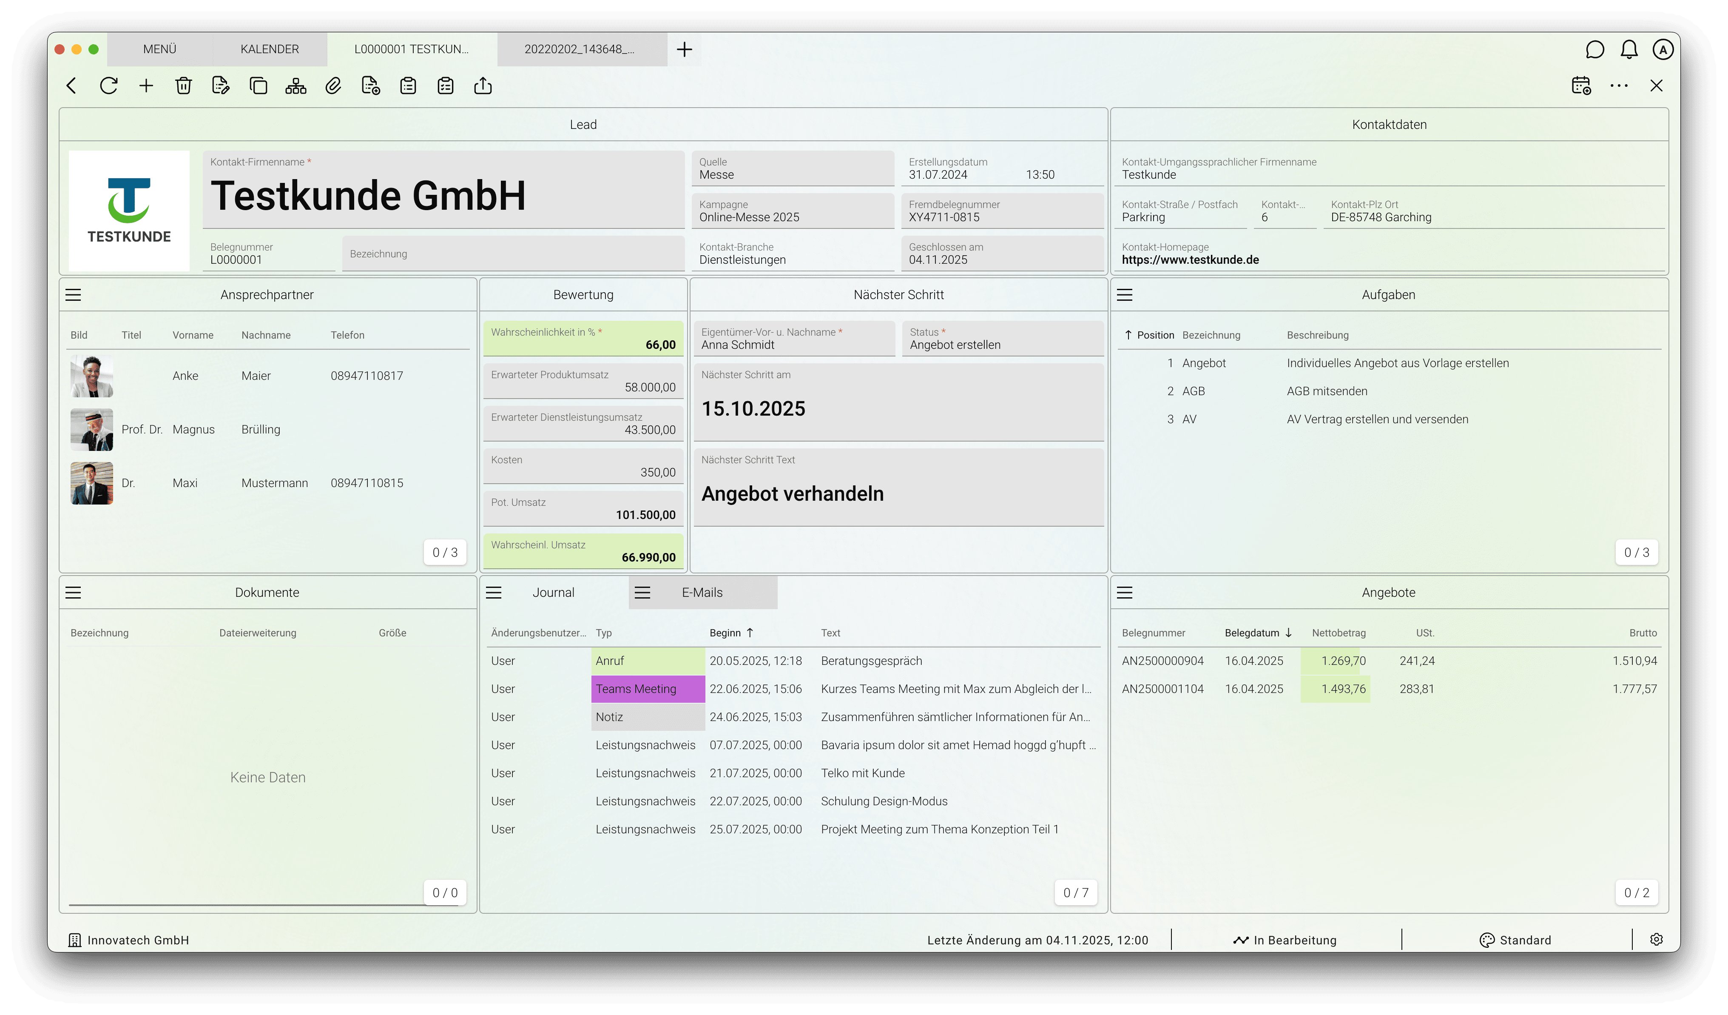Screen dimensions: 1728x1015
Task: Click the notification bell icon
Action: click(x=1629, y=49)
